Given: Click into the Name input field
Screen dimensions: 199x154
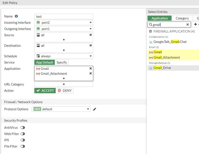Looking at the screenshot, I should pos(64,16).
